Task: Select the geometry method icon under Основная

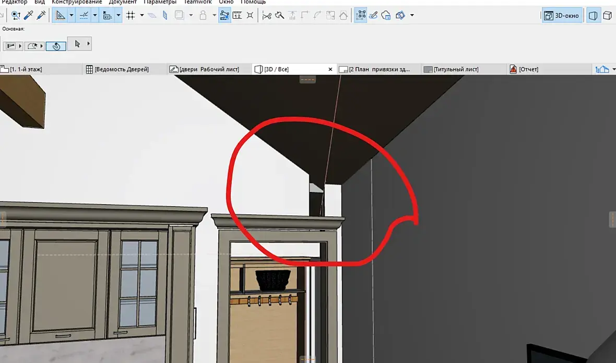Action: [10, 46]
